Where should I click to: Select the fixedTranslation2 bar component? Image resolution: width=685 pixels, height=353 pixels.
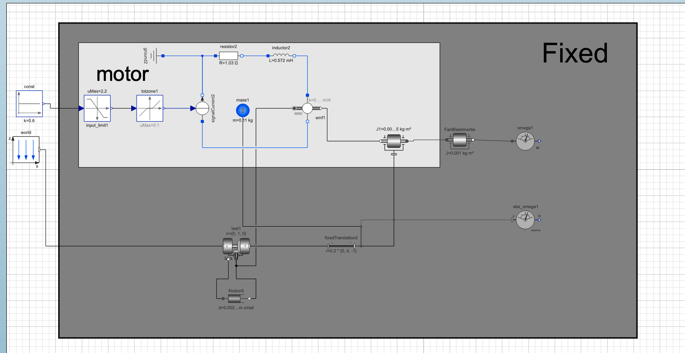point(341,246)
